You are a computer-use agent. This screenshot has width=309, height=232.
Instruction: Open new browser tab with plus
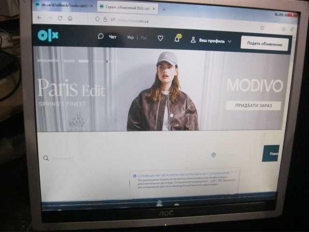coord(164,9)
